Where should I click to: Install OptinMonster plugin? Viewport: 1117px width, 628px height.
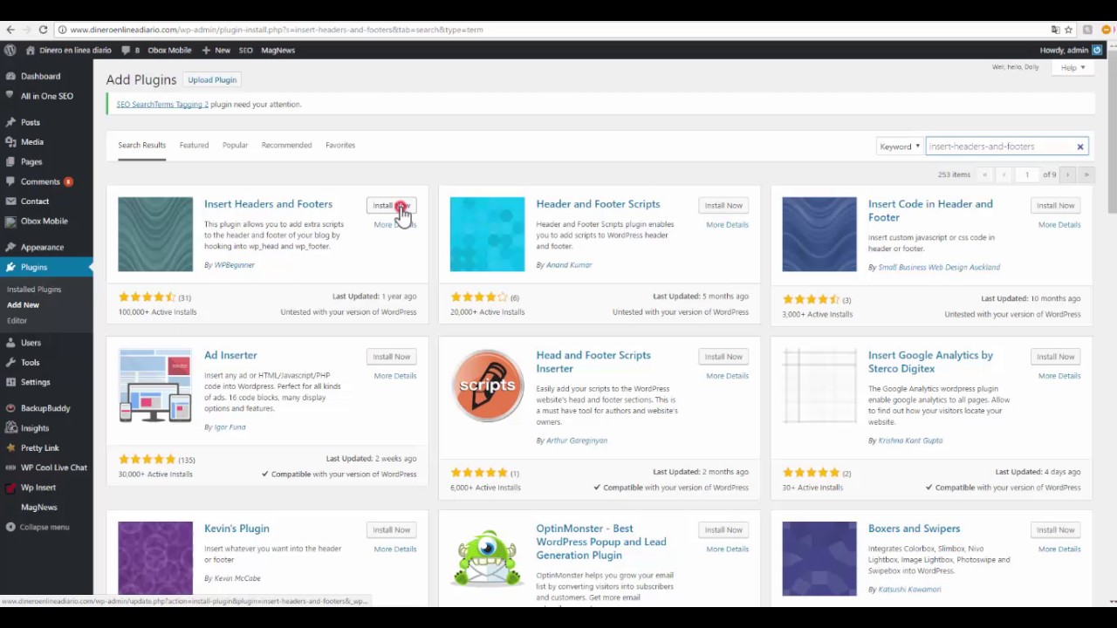coord(723,529)
